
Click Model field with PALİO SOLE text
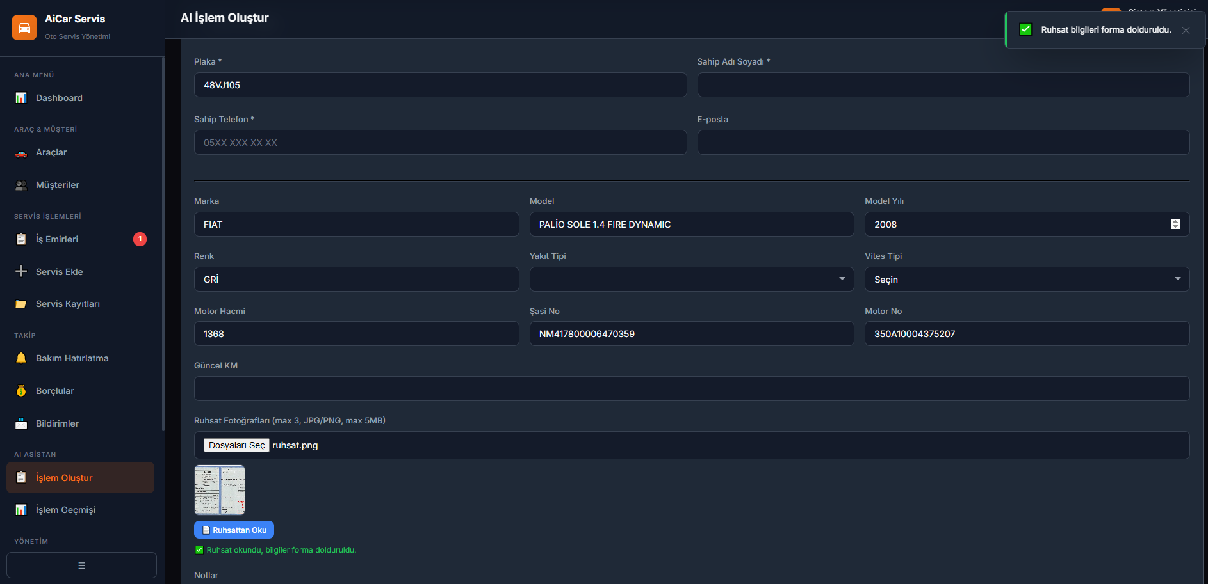click(x=692, y=224)
